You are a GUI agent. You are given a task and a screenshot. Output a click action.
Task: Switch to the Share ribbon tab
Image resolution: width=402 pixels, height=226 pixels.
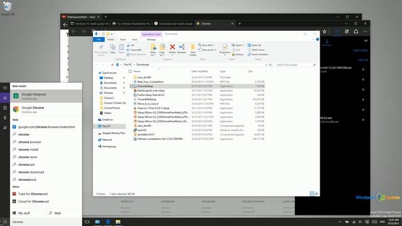pos(123,40)
